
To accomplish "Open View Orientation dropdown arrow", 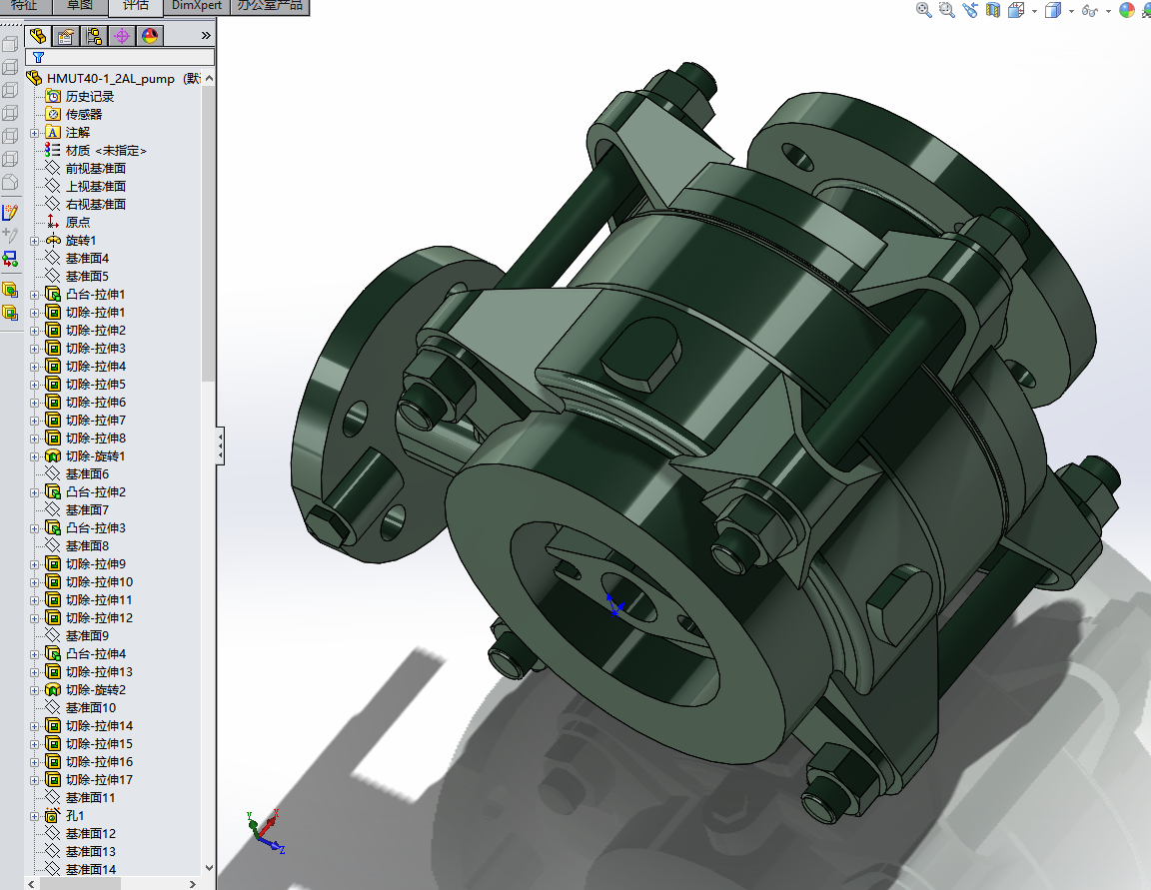I will tap(1034, 11).
